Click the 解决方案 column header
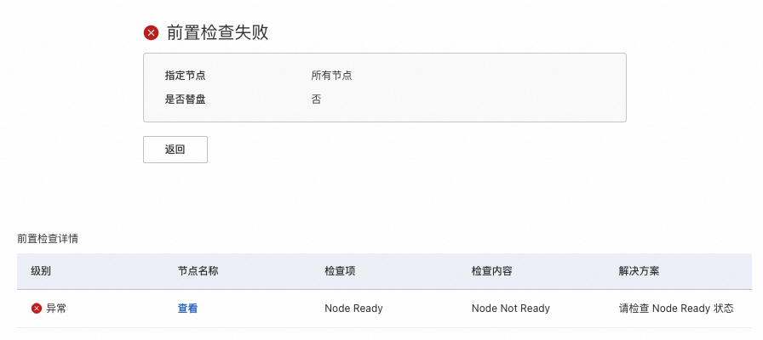The image size is (763, 340). [639, 271]
